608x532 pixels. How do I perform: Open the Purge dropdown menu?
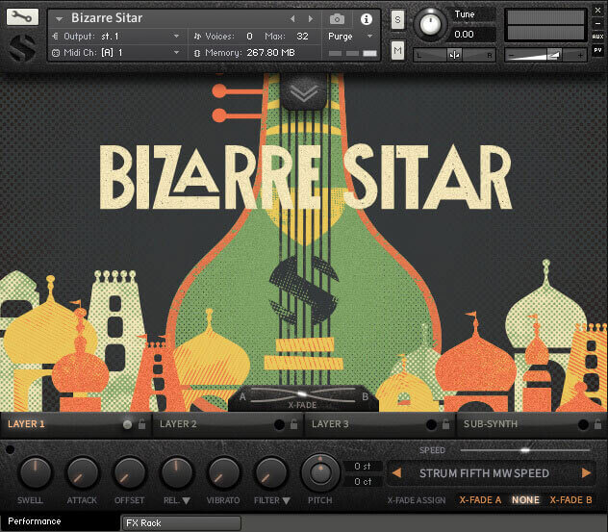352,36
